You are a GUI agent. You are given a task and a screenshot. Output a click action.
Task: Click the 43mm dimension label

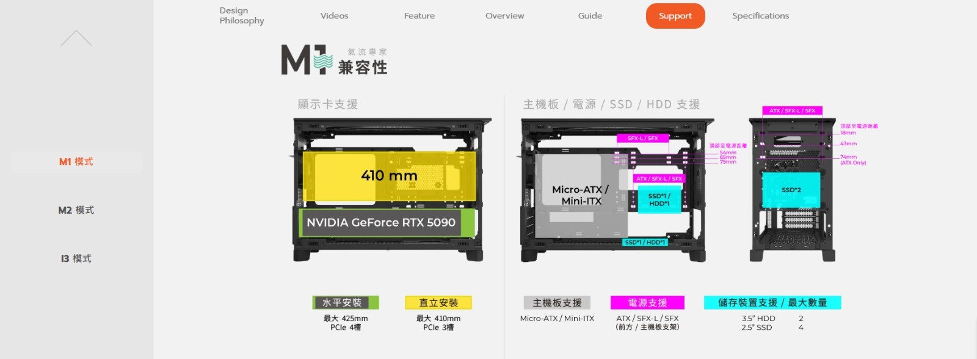coord(849,143)
